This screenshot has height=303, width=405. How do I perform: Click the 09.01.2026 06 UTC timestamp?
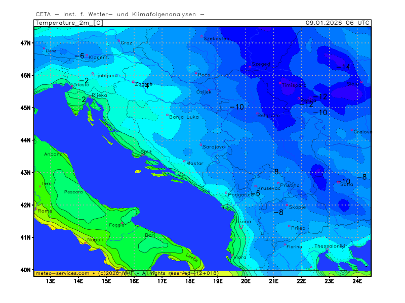[338, 23]
